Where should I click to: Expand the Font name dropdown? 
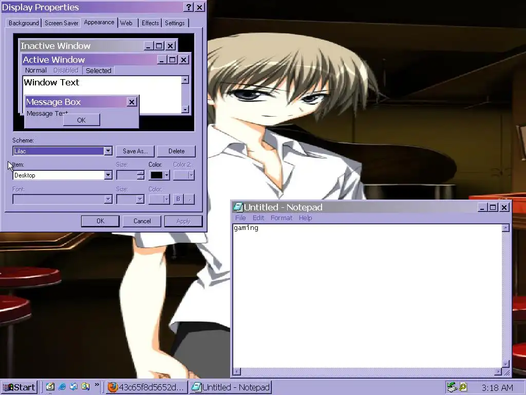coord(108,199)
